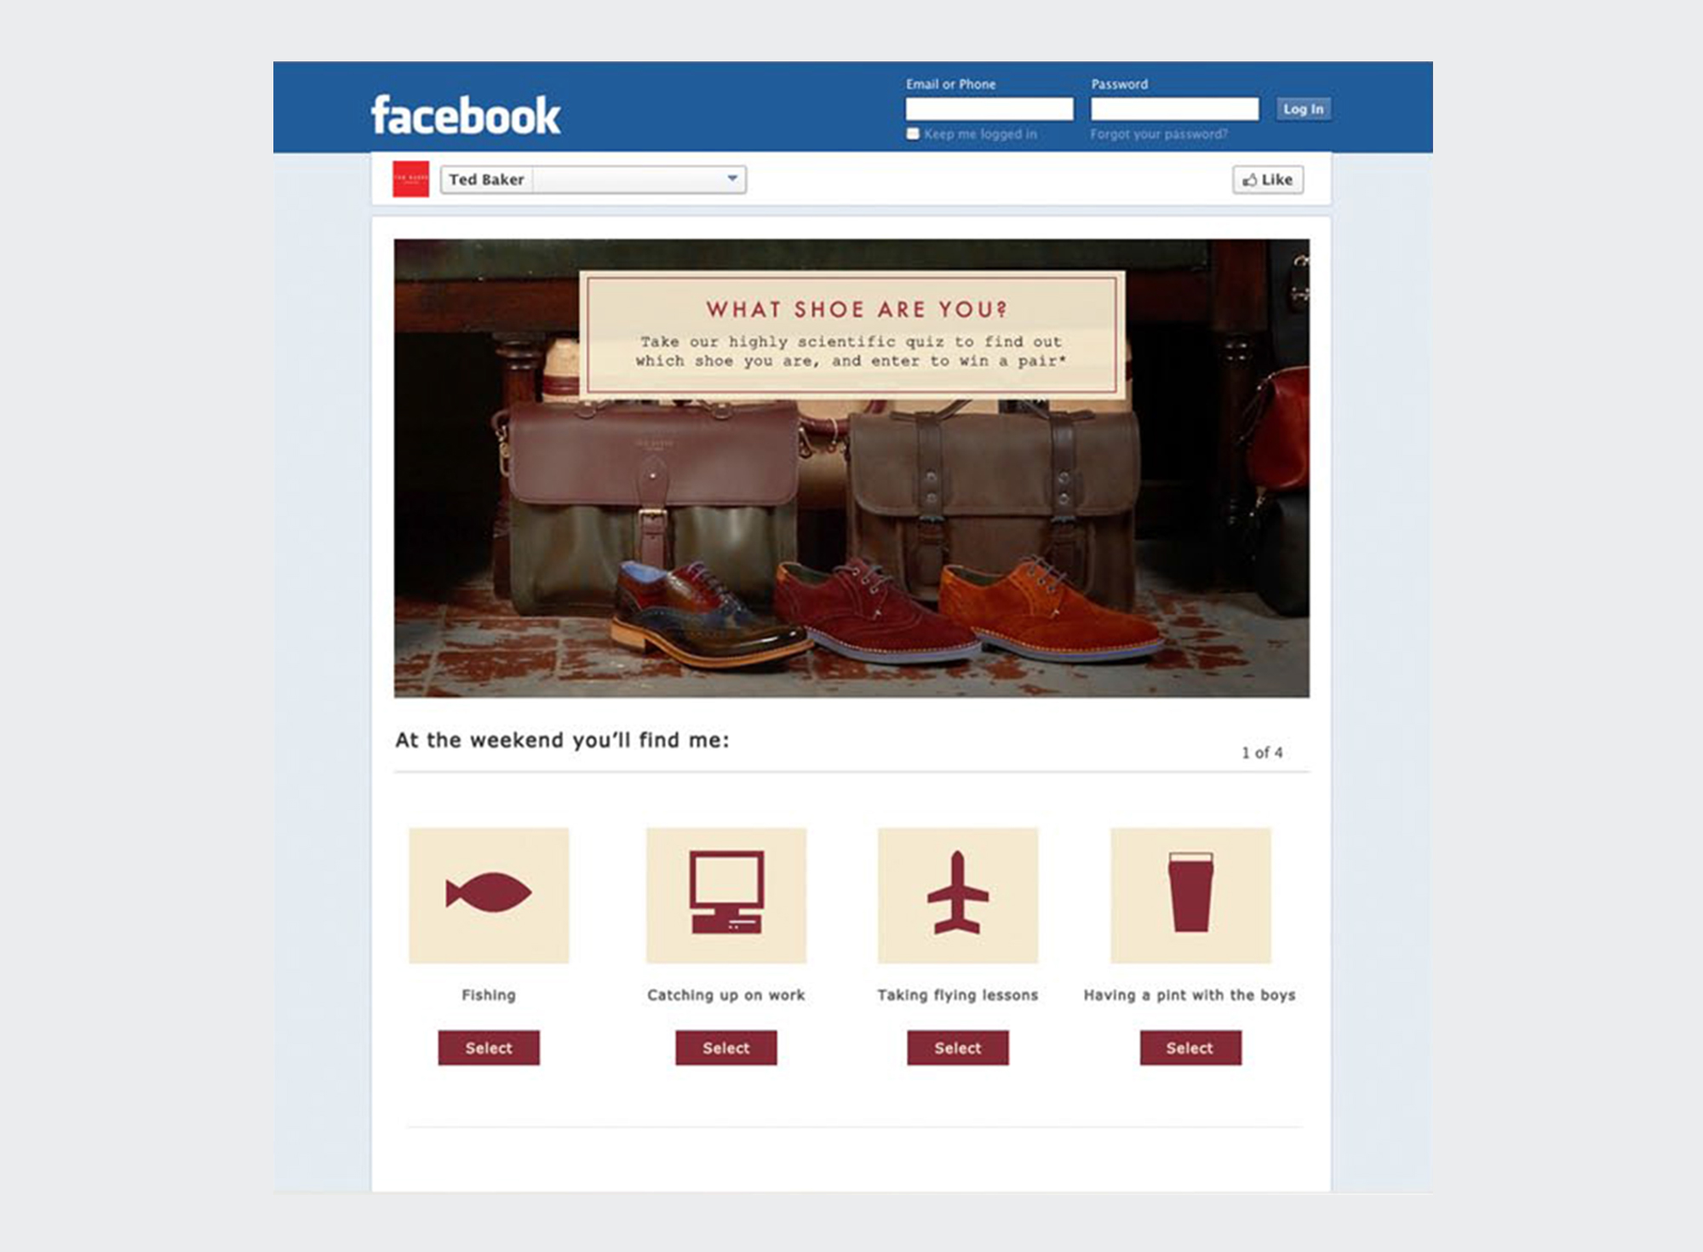The width and height of the screenshot is (1703, 1252).
Task: Select the Catching up on work button
Action: tap(726, 1048)
